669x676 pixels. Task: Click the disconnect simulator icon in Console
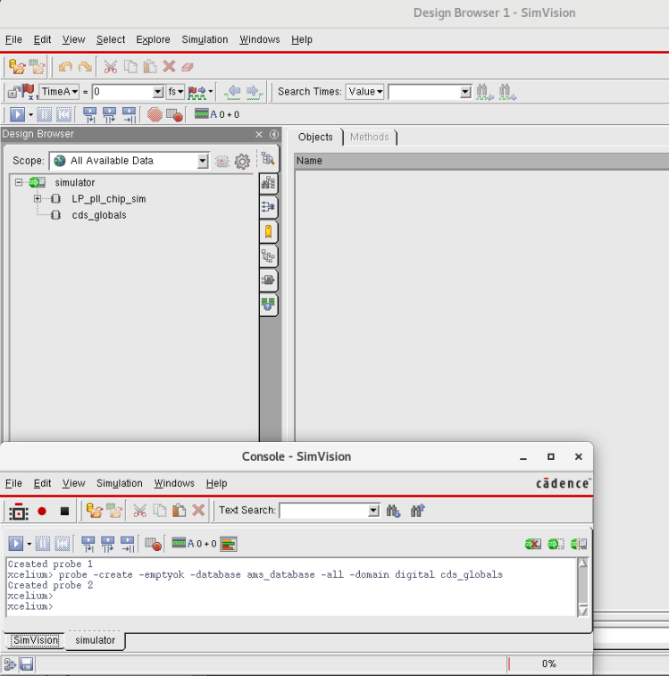tap(533, 544)
